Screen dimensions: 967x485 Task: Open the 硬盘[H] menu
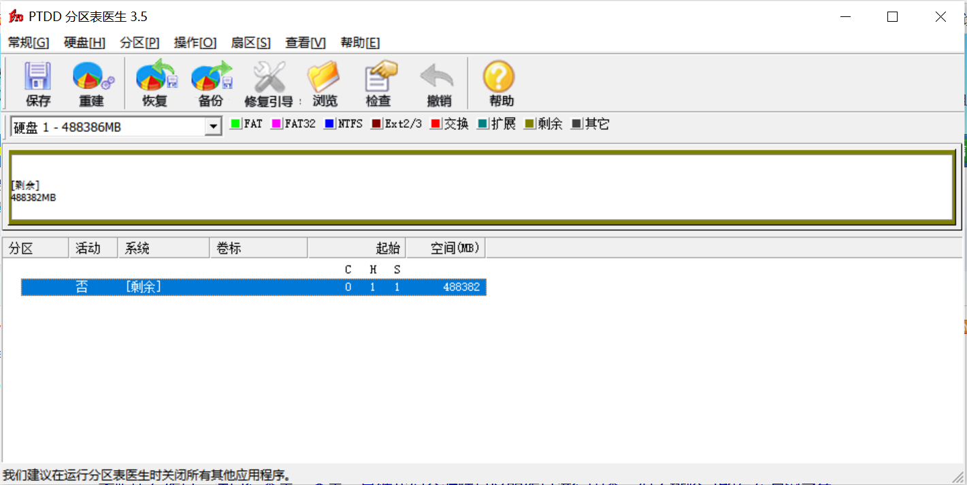click(84, 43)
